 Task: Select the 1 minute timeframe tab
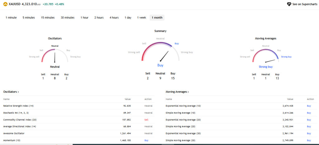coord(11,18)
